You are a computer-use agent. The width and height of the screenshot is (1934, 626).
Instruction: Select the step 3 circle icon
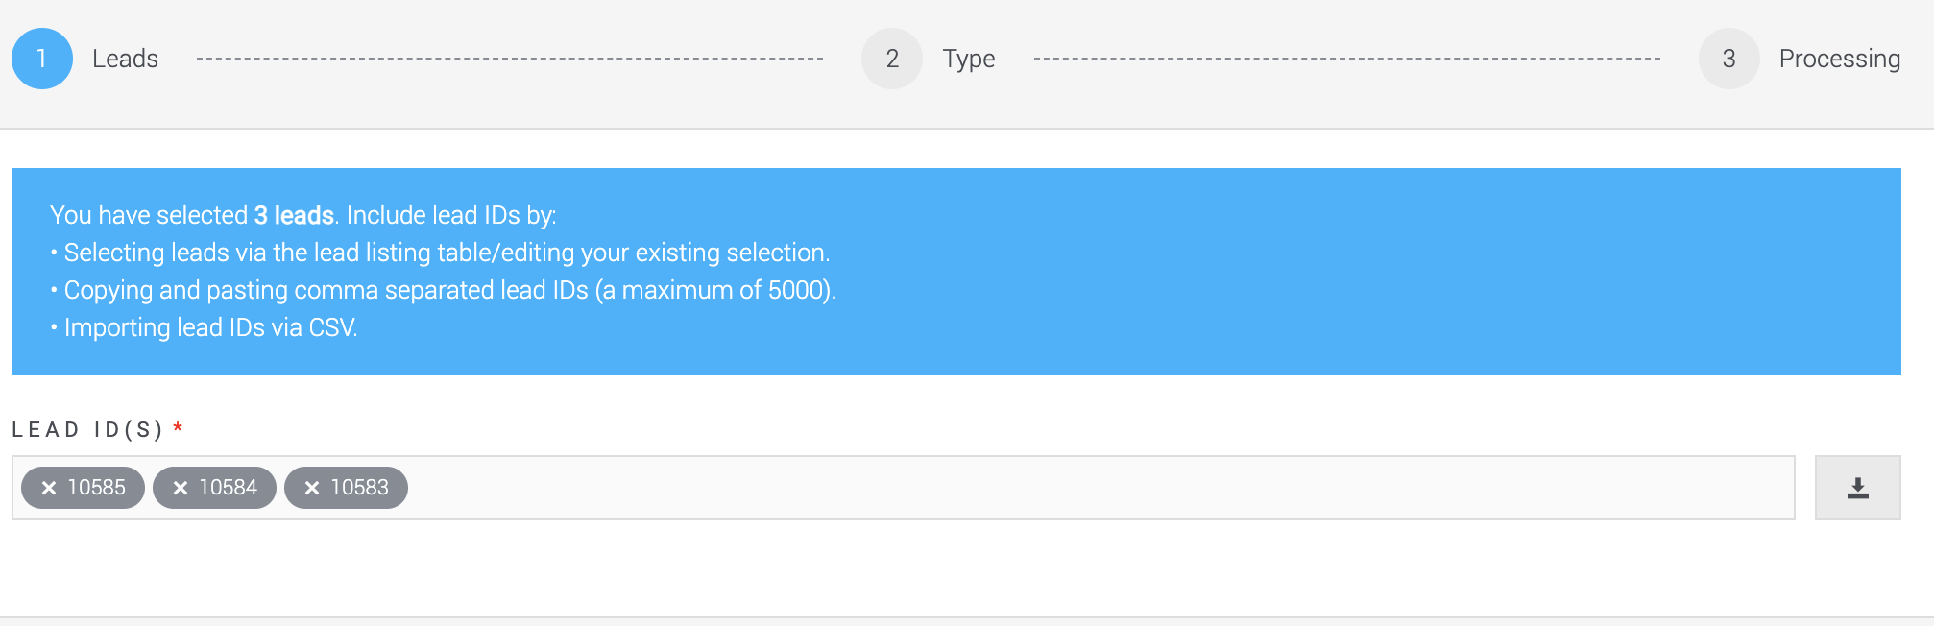coord(1729,59)
